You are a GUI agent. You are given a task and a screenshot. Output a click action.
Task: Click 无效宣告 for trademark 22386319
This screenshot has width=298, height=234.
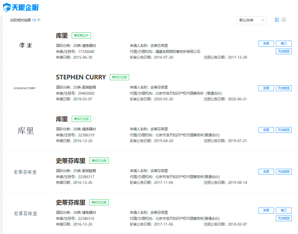[284, 130]
